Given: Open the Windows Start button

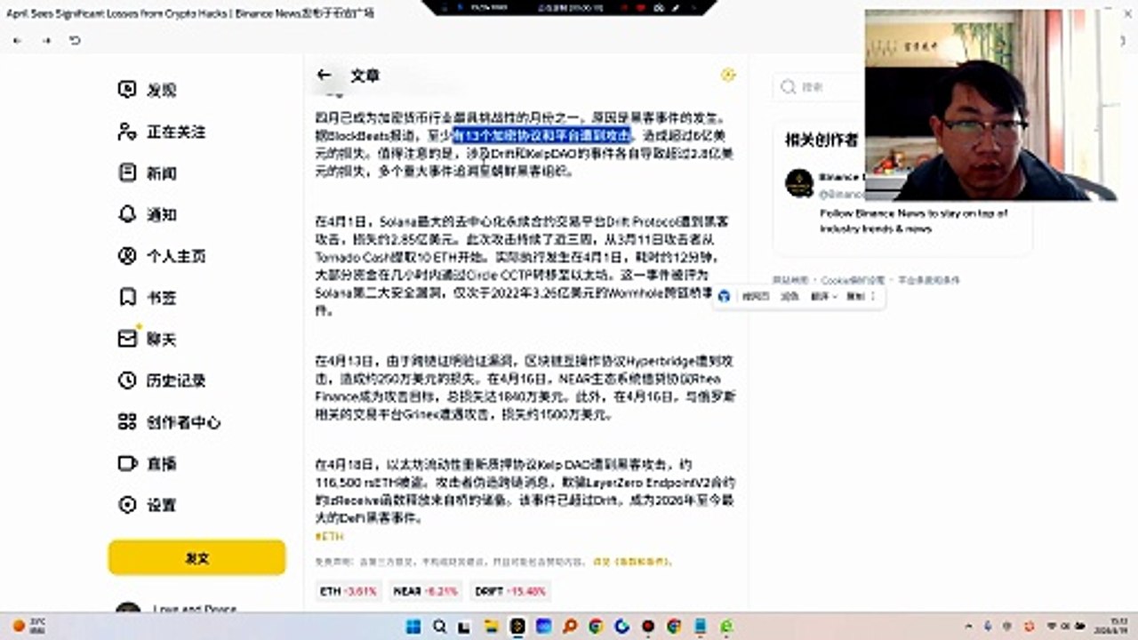Looking at the screenshot, I should pos(413,627).
